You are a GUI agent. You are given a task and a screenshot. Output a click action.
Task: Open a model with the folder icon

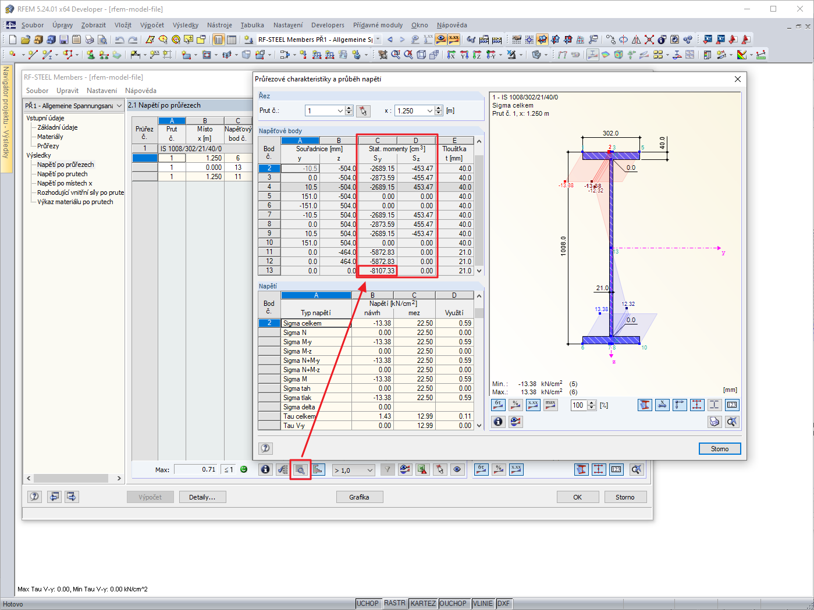[26, 40]
